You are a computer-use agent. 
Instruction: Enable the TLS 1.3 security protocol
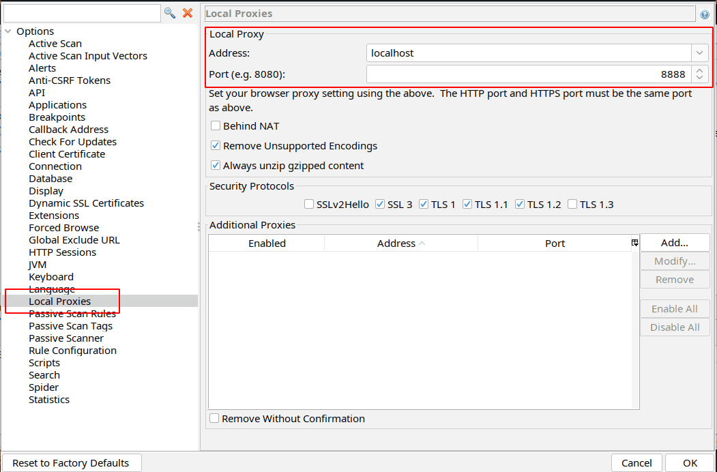572,204
